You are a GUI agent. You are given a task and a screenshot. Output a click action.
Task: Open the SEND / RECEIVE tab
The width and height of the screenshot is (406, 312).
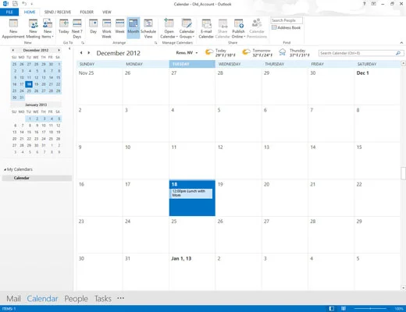coord(58,12)
